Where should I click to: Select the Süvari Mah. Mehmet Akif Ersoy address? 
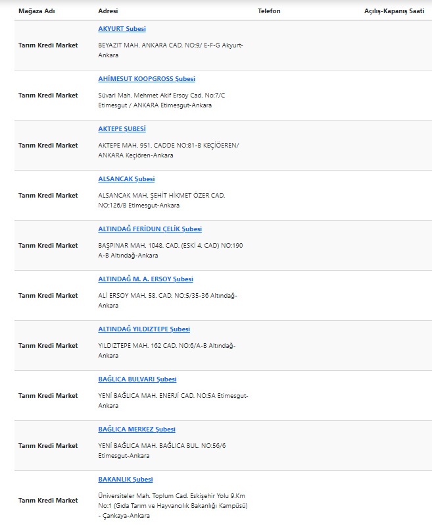(162, 100)
